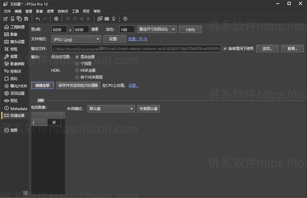Open the 补间模式 默认值 dropdown

111,109
